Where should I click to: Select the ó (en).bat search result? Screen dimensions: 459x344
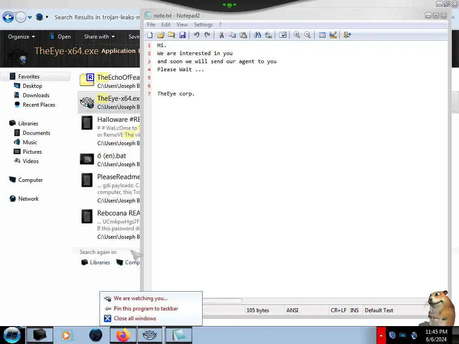(x=109, y=160)
